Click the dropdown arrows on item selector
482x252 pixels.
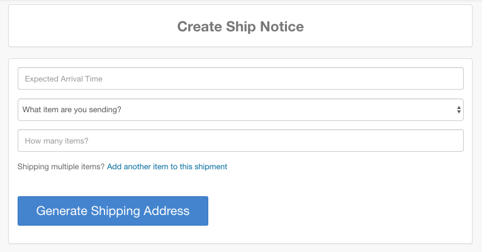click(459, 110)
